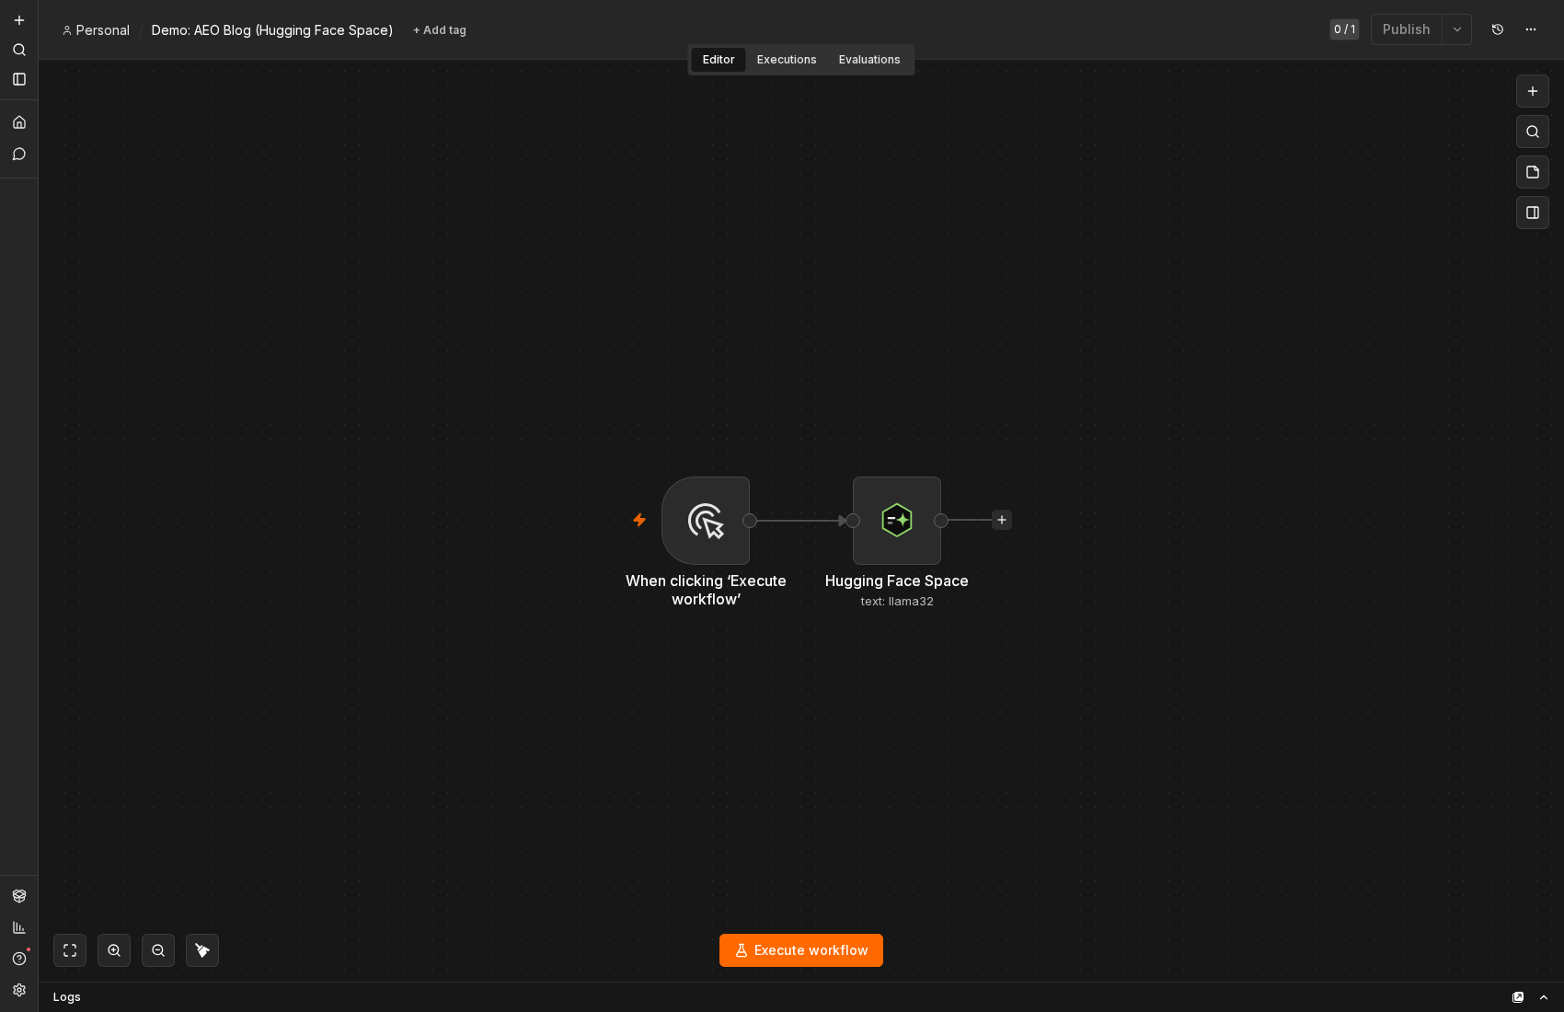The width and height of the screenshot is (1564, 1012).
Task: Pop out the Logs panel
Action: pyautogui.click(x=1518, y=997)
